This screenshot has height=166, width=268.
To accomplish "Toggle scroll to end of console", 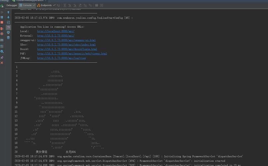I will click(x=8, y=28).
